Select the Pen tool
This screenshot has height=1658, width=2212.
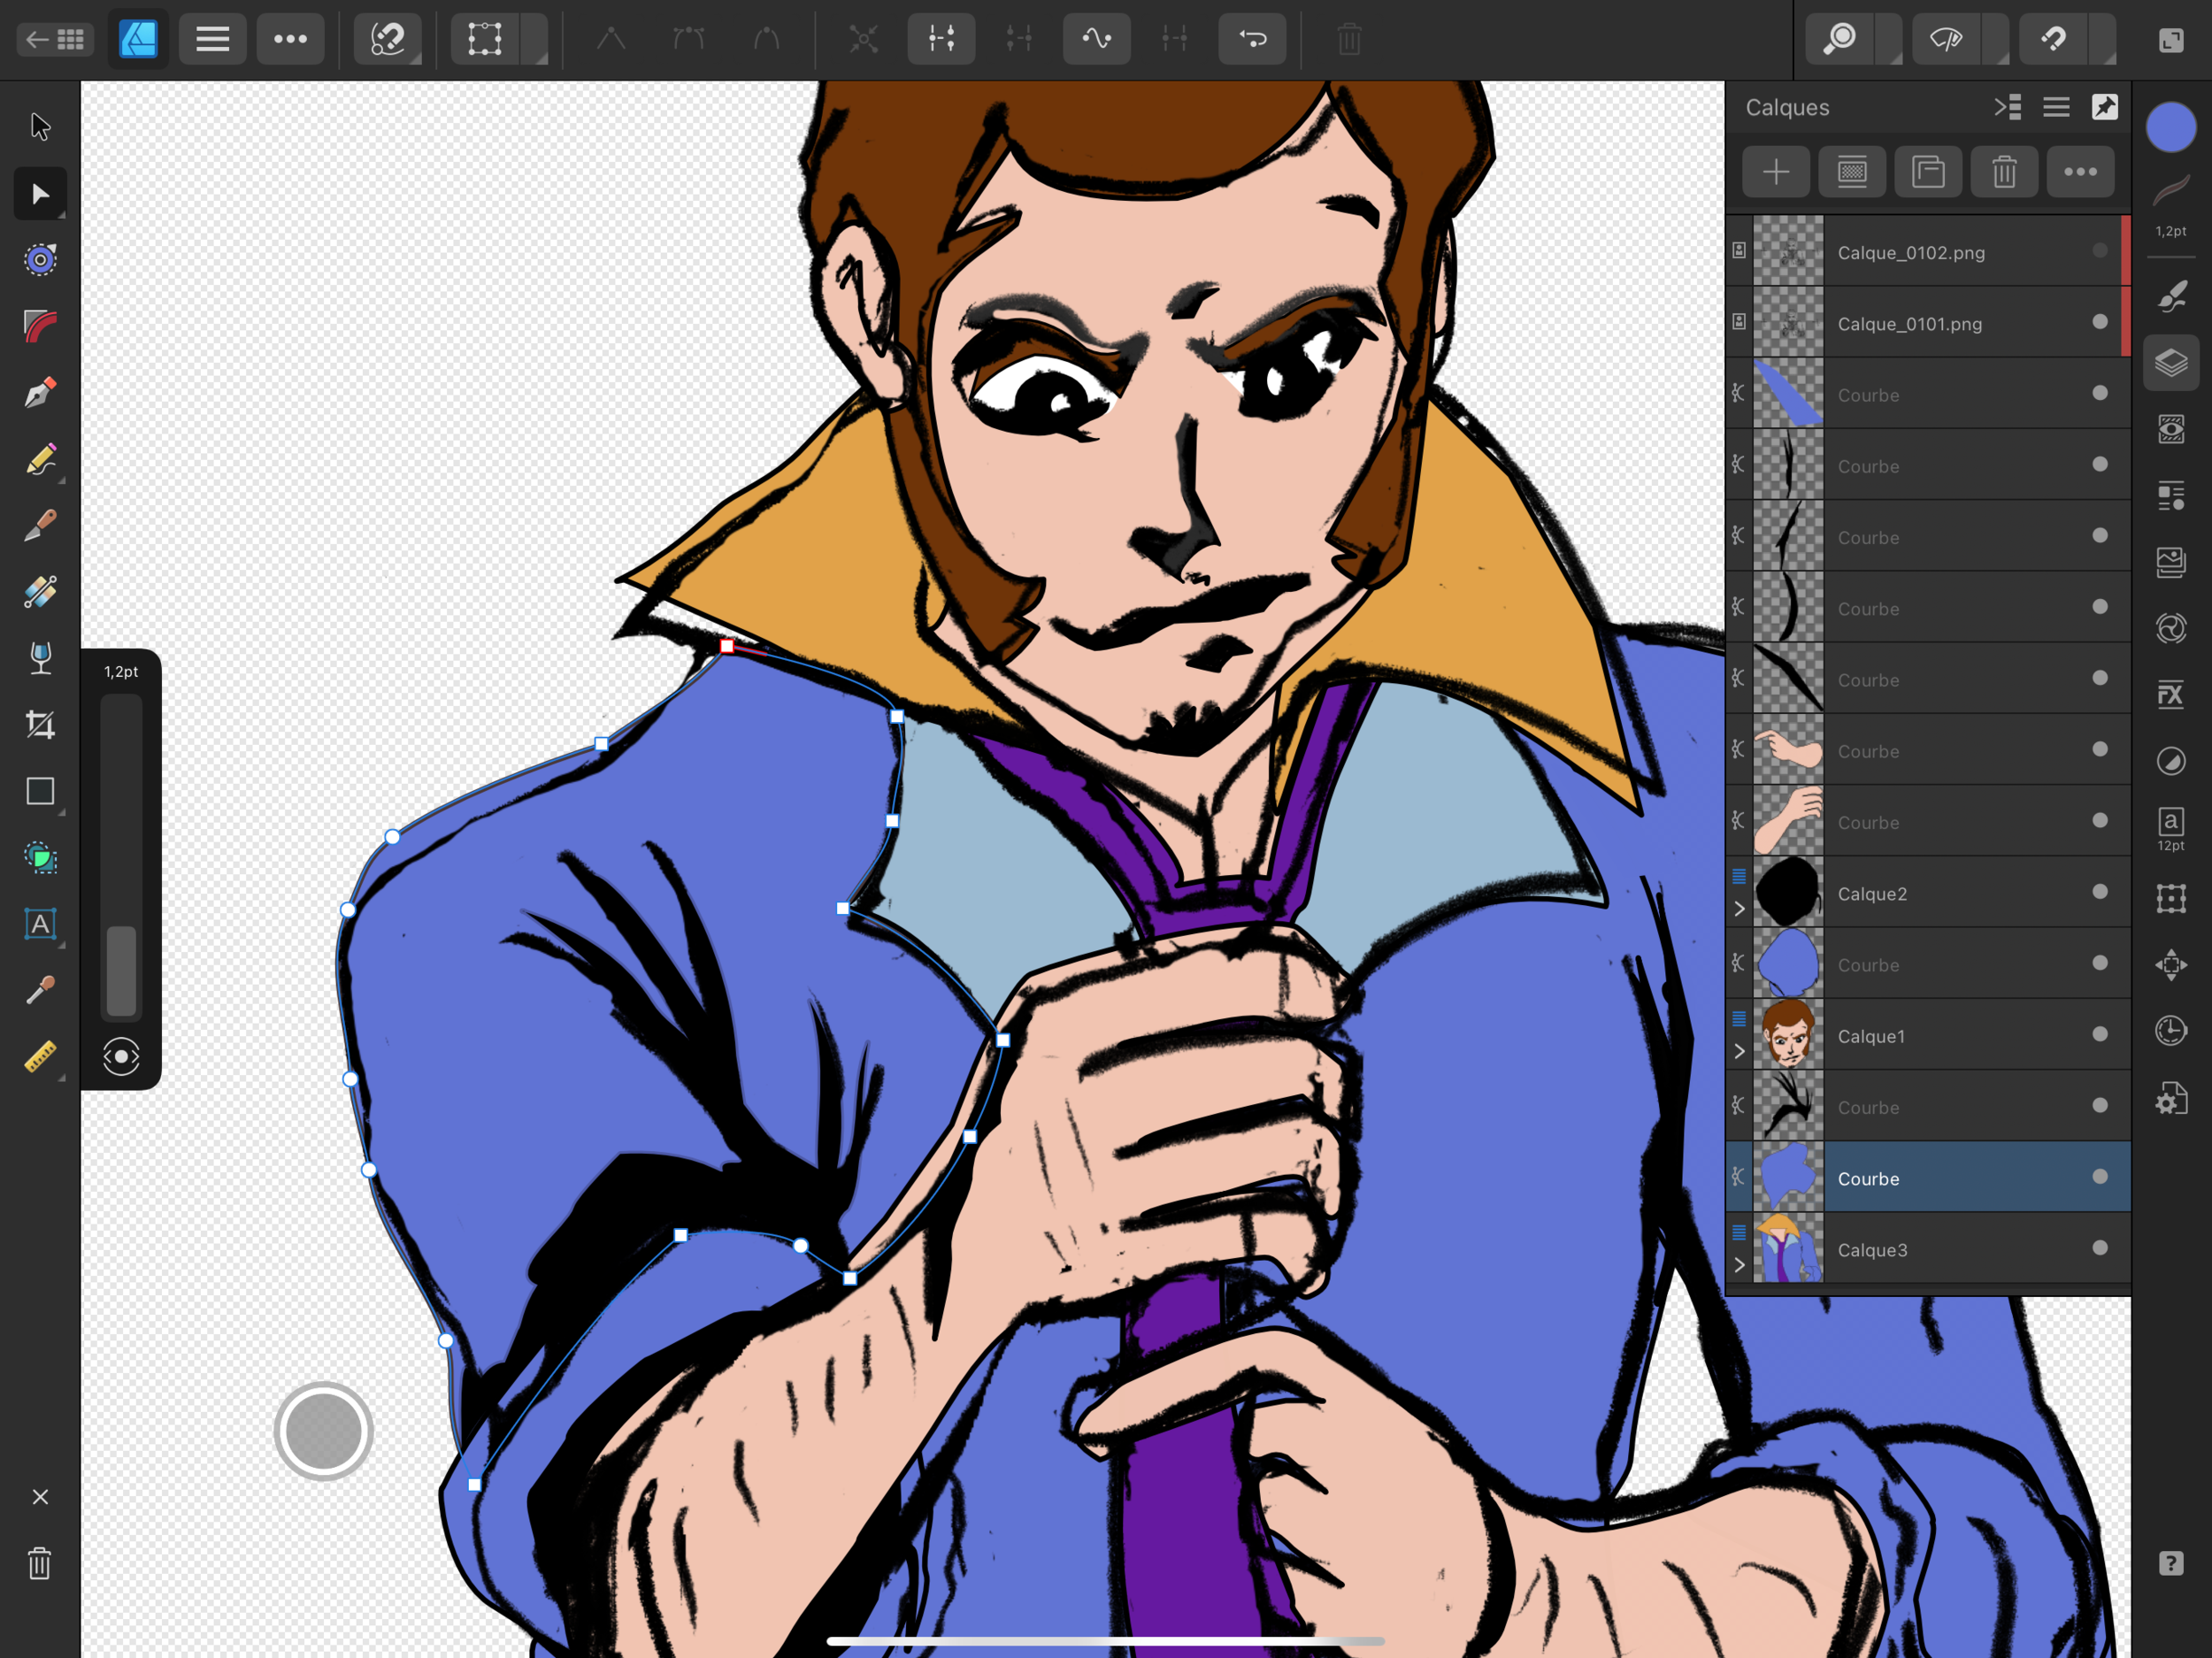40,392
